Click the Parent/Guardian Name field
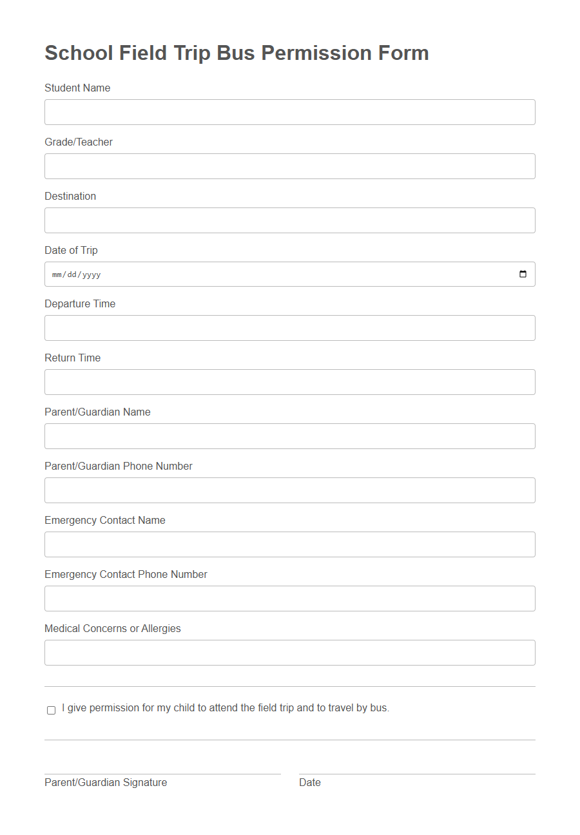Screen dimensions: 580x835 click(x=289, y=436)
